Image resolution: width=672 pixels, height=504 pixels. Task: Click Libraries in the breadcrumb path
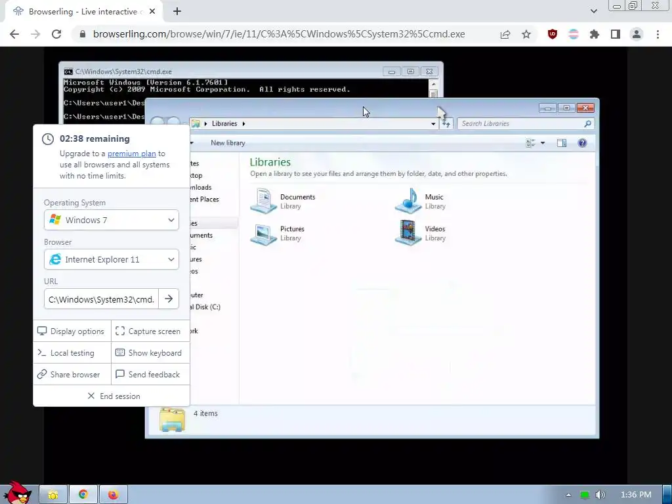point(224,123)
